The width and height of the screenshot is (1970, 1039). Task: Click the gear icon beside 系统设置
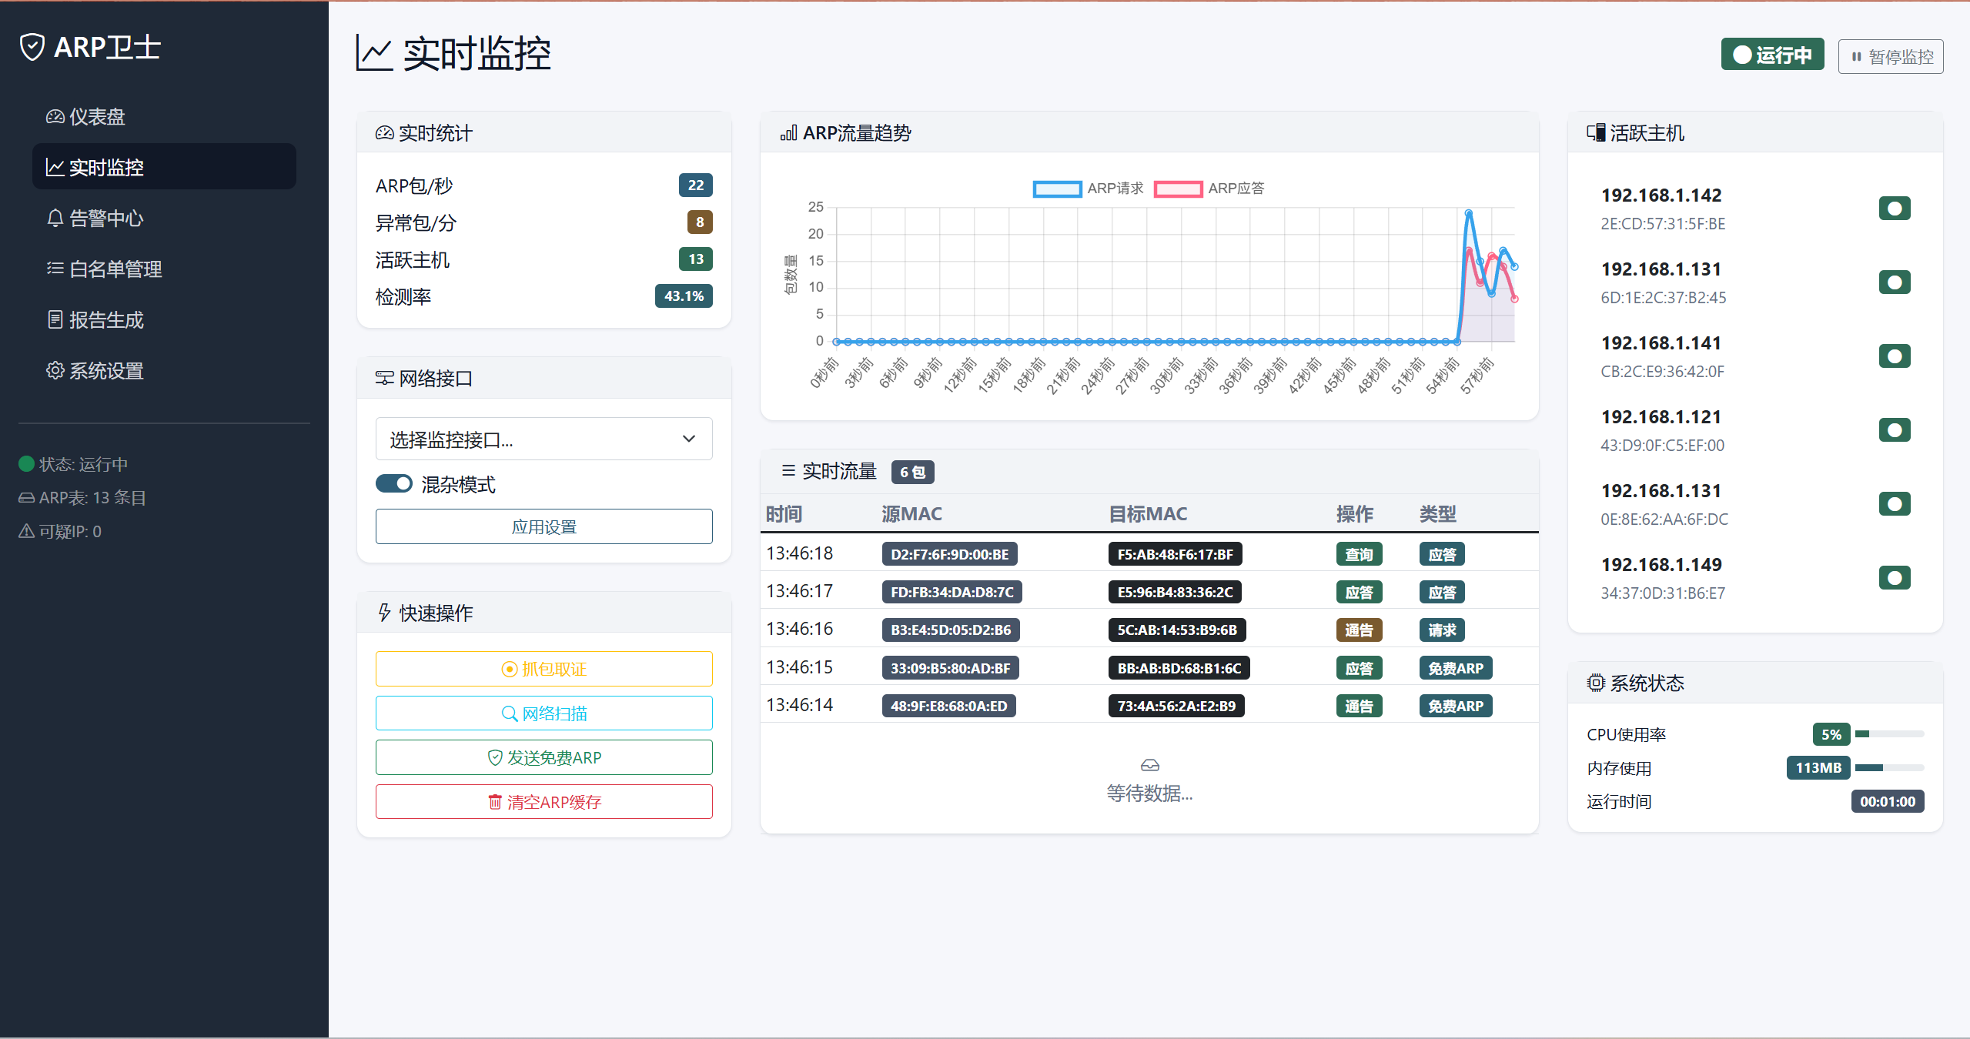click(55, 371)
